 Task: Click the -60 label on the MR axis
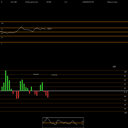(x=125, y=105)
